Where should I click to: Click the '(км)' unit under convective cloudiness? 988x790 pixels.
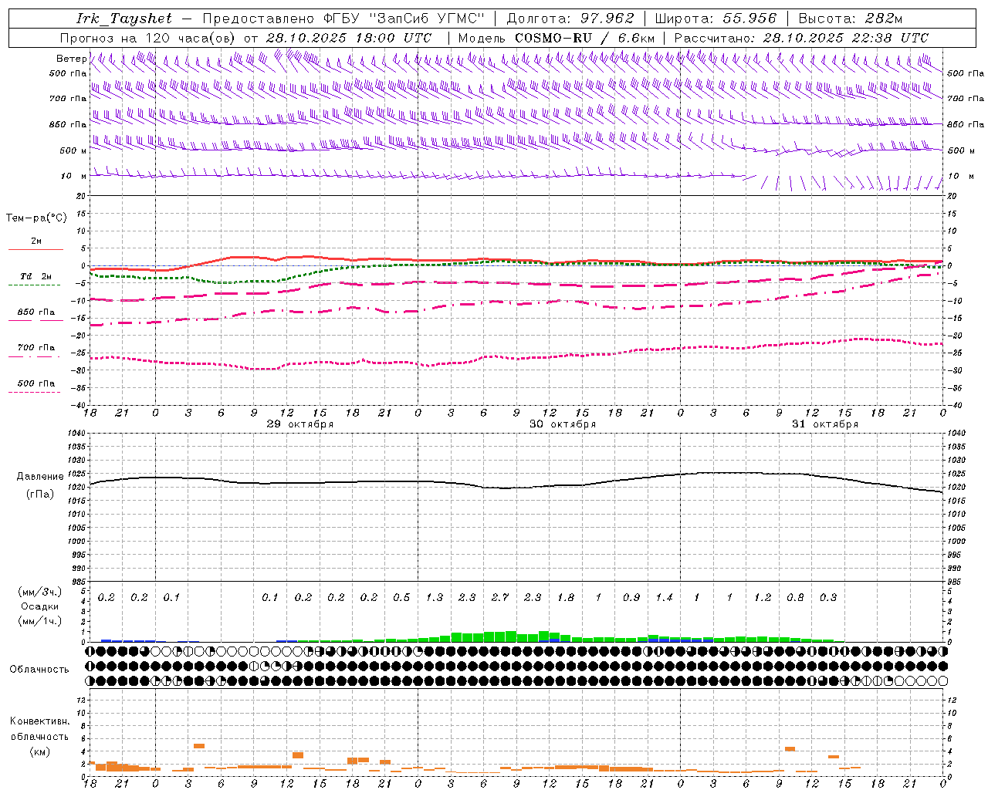pyautogui.click(x=40, y=751)
